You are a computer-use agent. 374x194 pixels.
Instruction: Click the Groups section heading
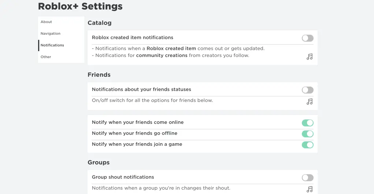99,162
